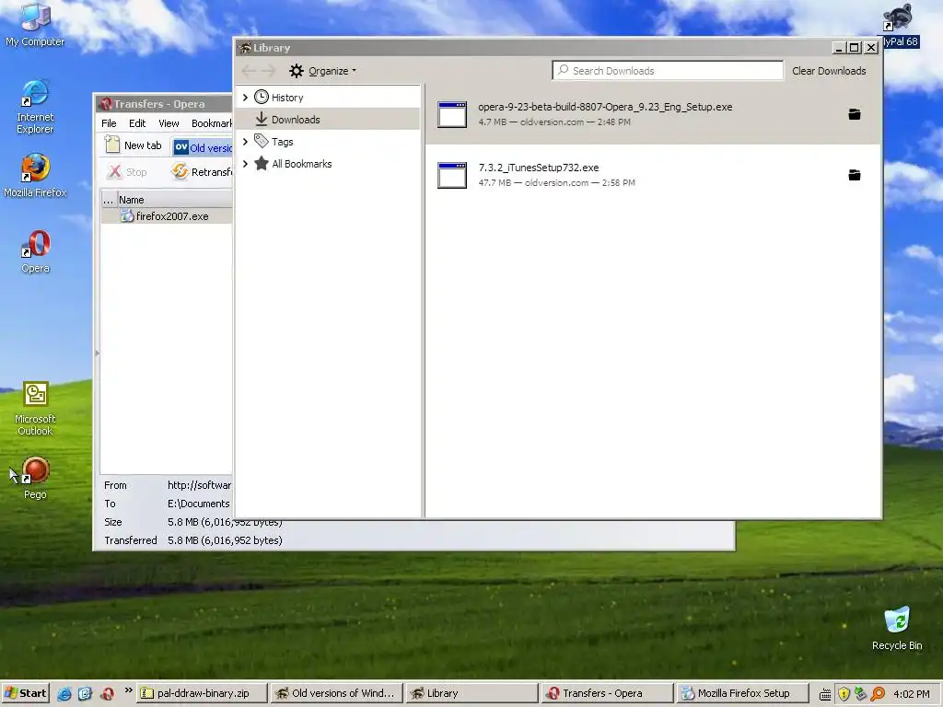Image resolution: width=943 pixels, height=707 pixels.
Task: Open the My Computer desktop icon
Action: click(35, 24)
